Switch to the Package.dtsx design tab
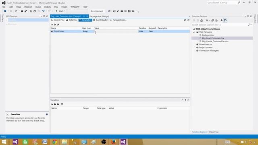Viewport: 258px width, 145px height. pos(99,17)
